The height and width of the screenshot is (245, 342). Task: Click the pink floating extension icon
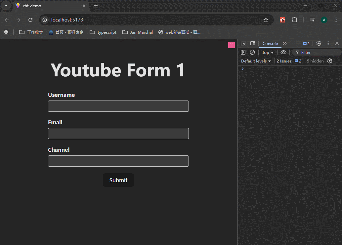pos(232,45)
